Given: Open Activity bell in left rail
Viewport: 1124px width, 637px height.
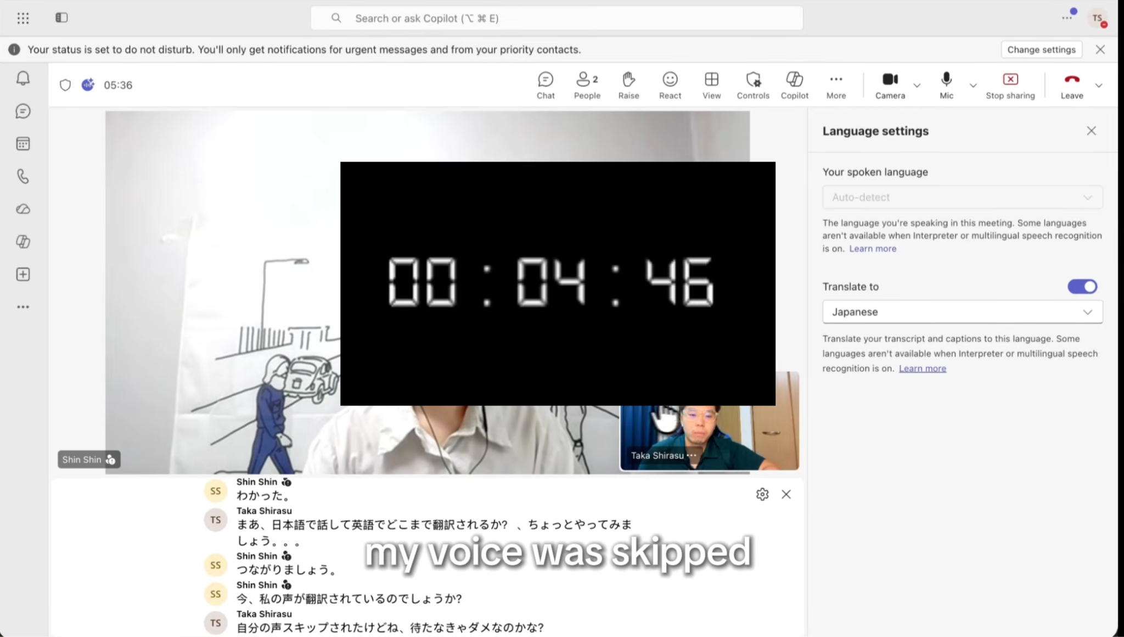Looking at the screenshot, I should (23, 79).
